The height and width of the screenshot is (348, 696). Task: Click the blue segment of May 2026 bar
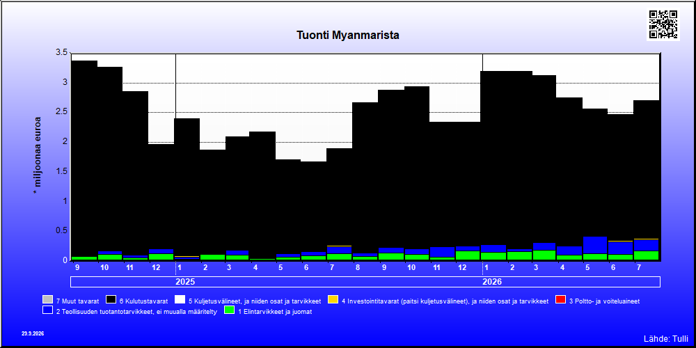coord(595,245)
